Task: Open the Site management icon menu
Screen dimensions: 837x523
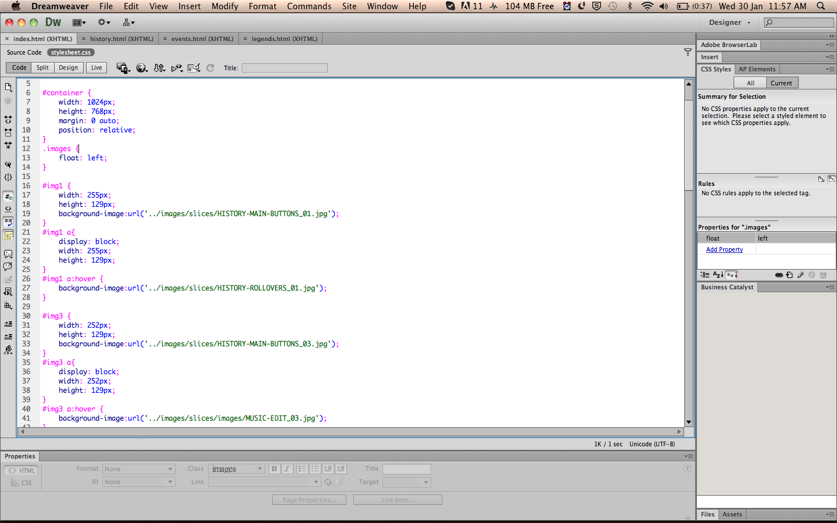Action: 128,22
